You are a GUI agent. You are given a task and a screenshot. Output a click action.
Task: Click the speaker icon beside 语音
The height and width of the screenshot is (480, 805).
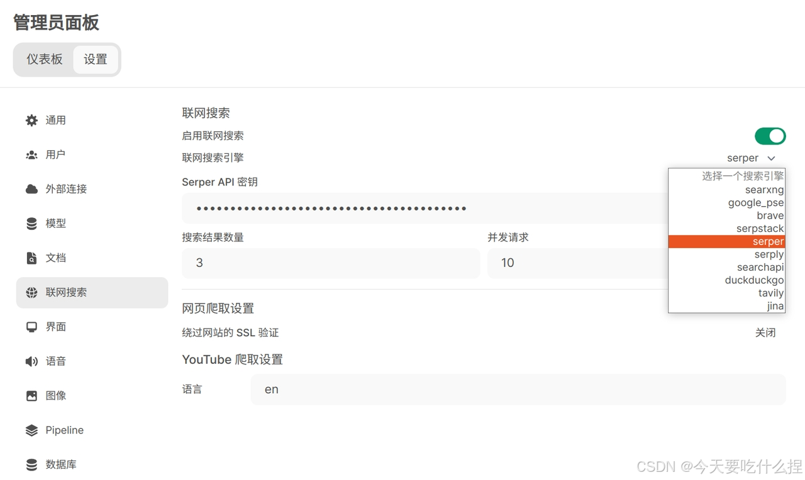click(x=31, y=361)
